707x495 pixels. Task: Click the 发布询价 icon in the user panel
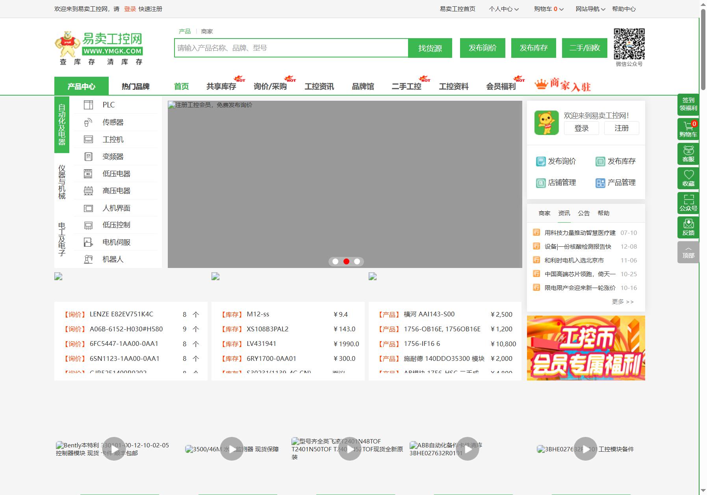tap(540, 161)
